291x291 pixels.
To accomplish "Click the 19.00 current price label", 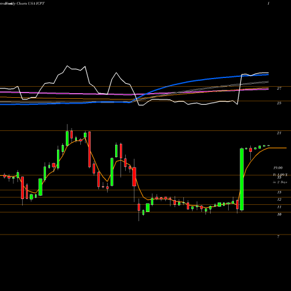I will click(x=278, y=168).
